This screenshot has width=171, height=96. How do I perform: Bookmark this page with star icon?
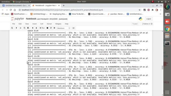(139, 10)
